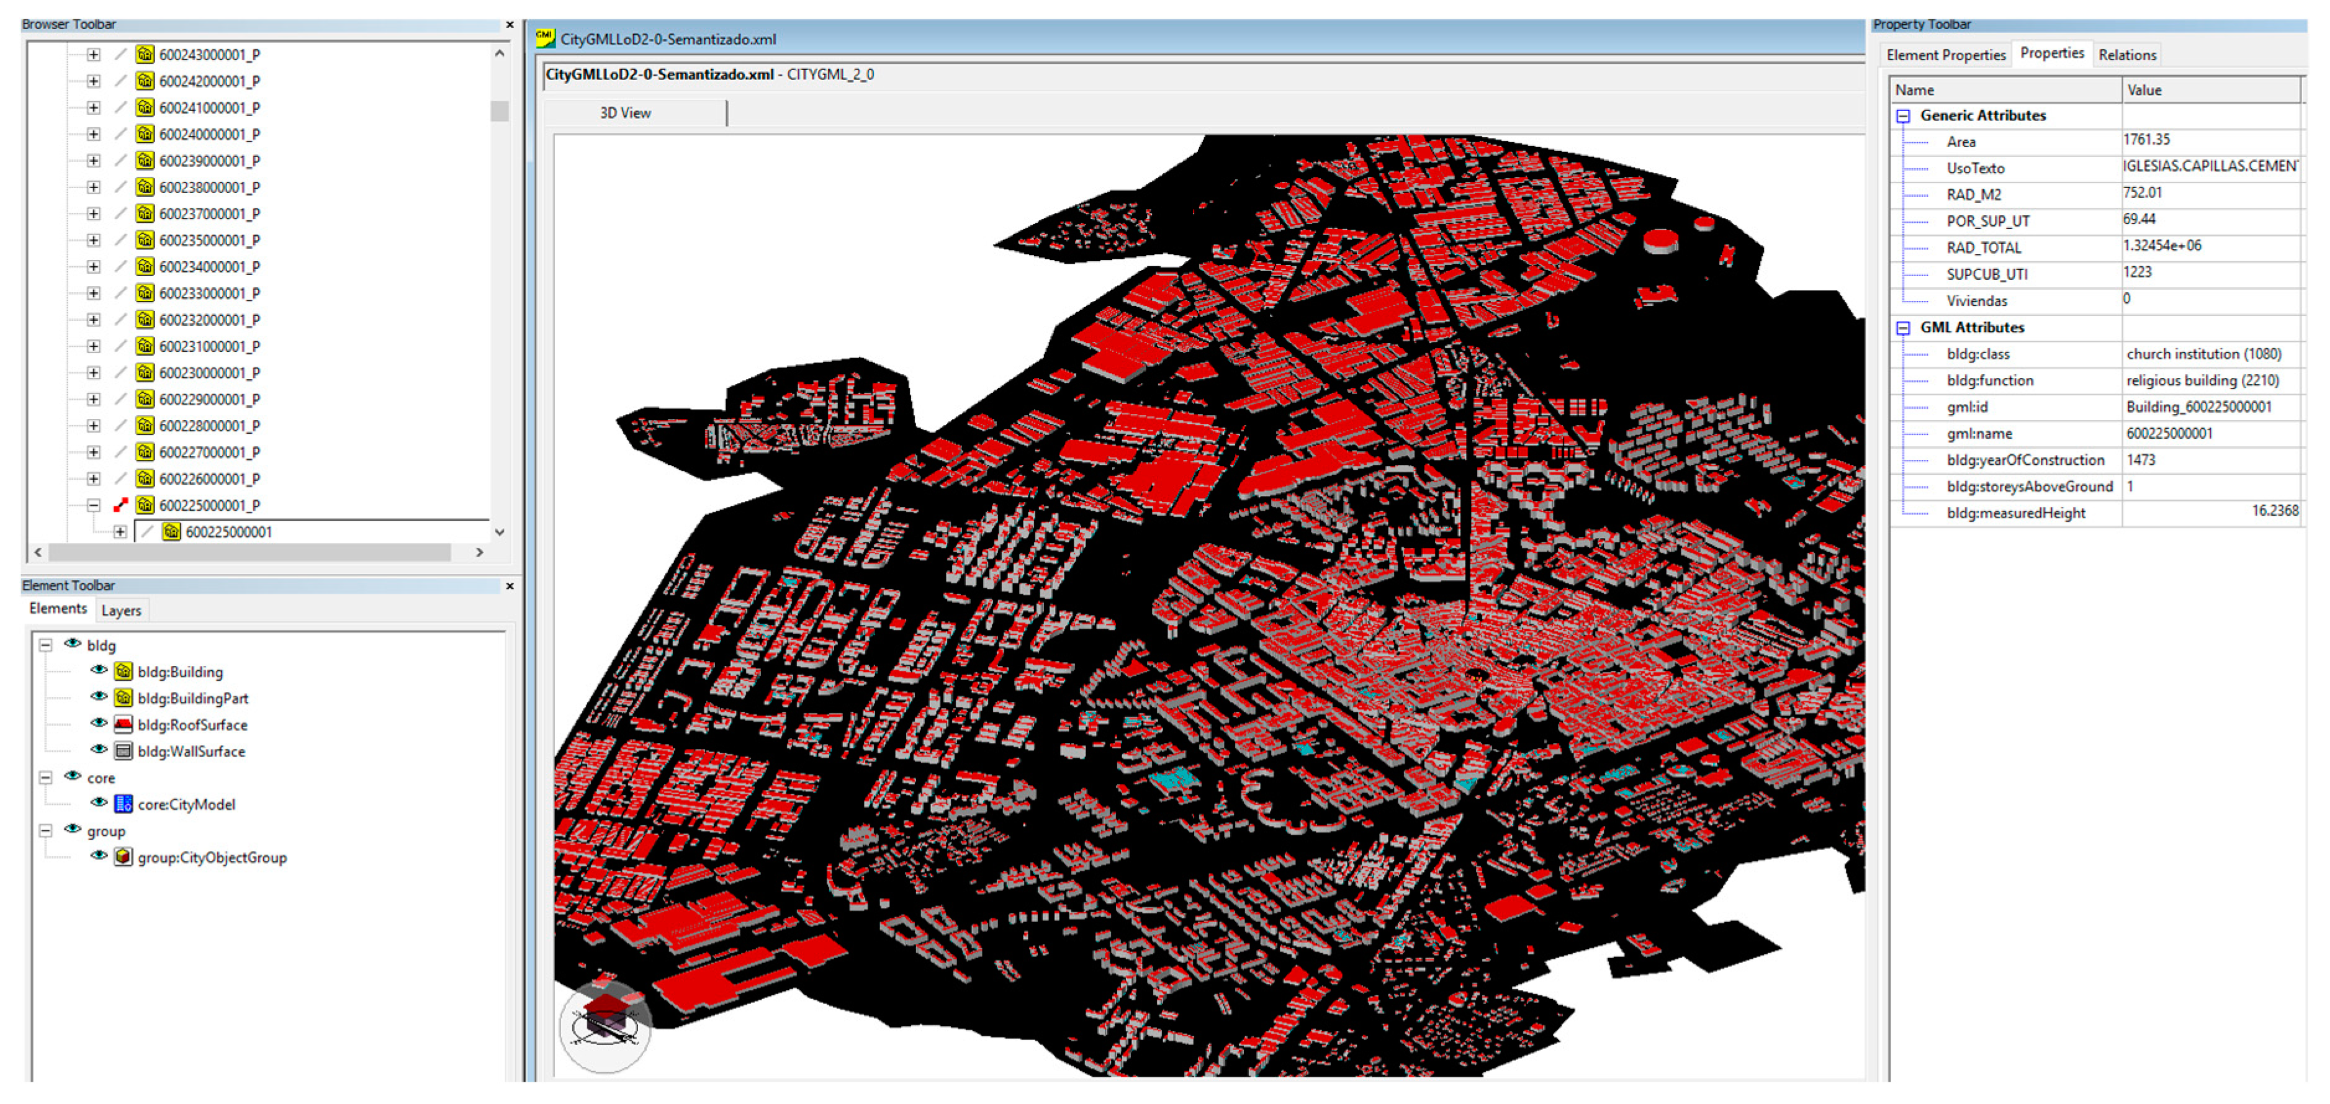Collapse Generic Attributes section

tap(1903, 115)
